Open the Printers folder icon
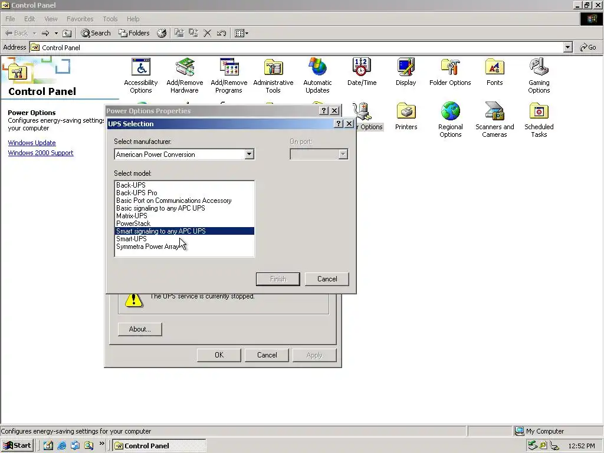The width and height of the screenshot is (604, 453). [x=406, y=116]
